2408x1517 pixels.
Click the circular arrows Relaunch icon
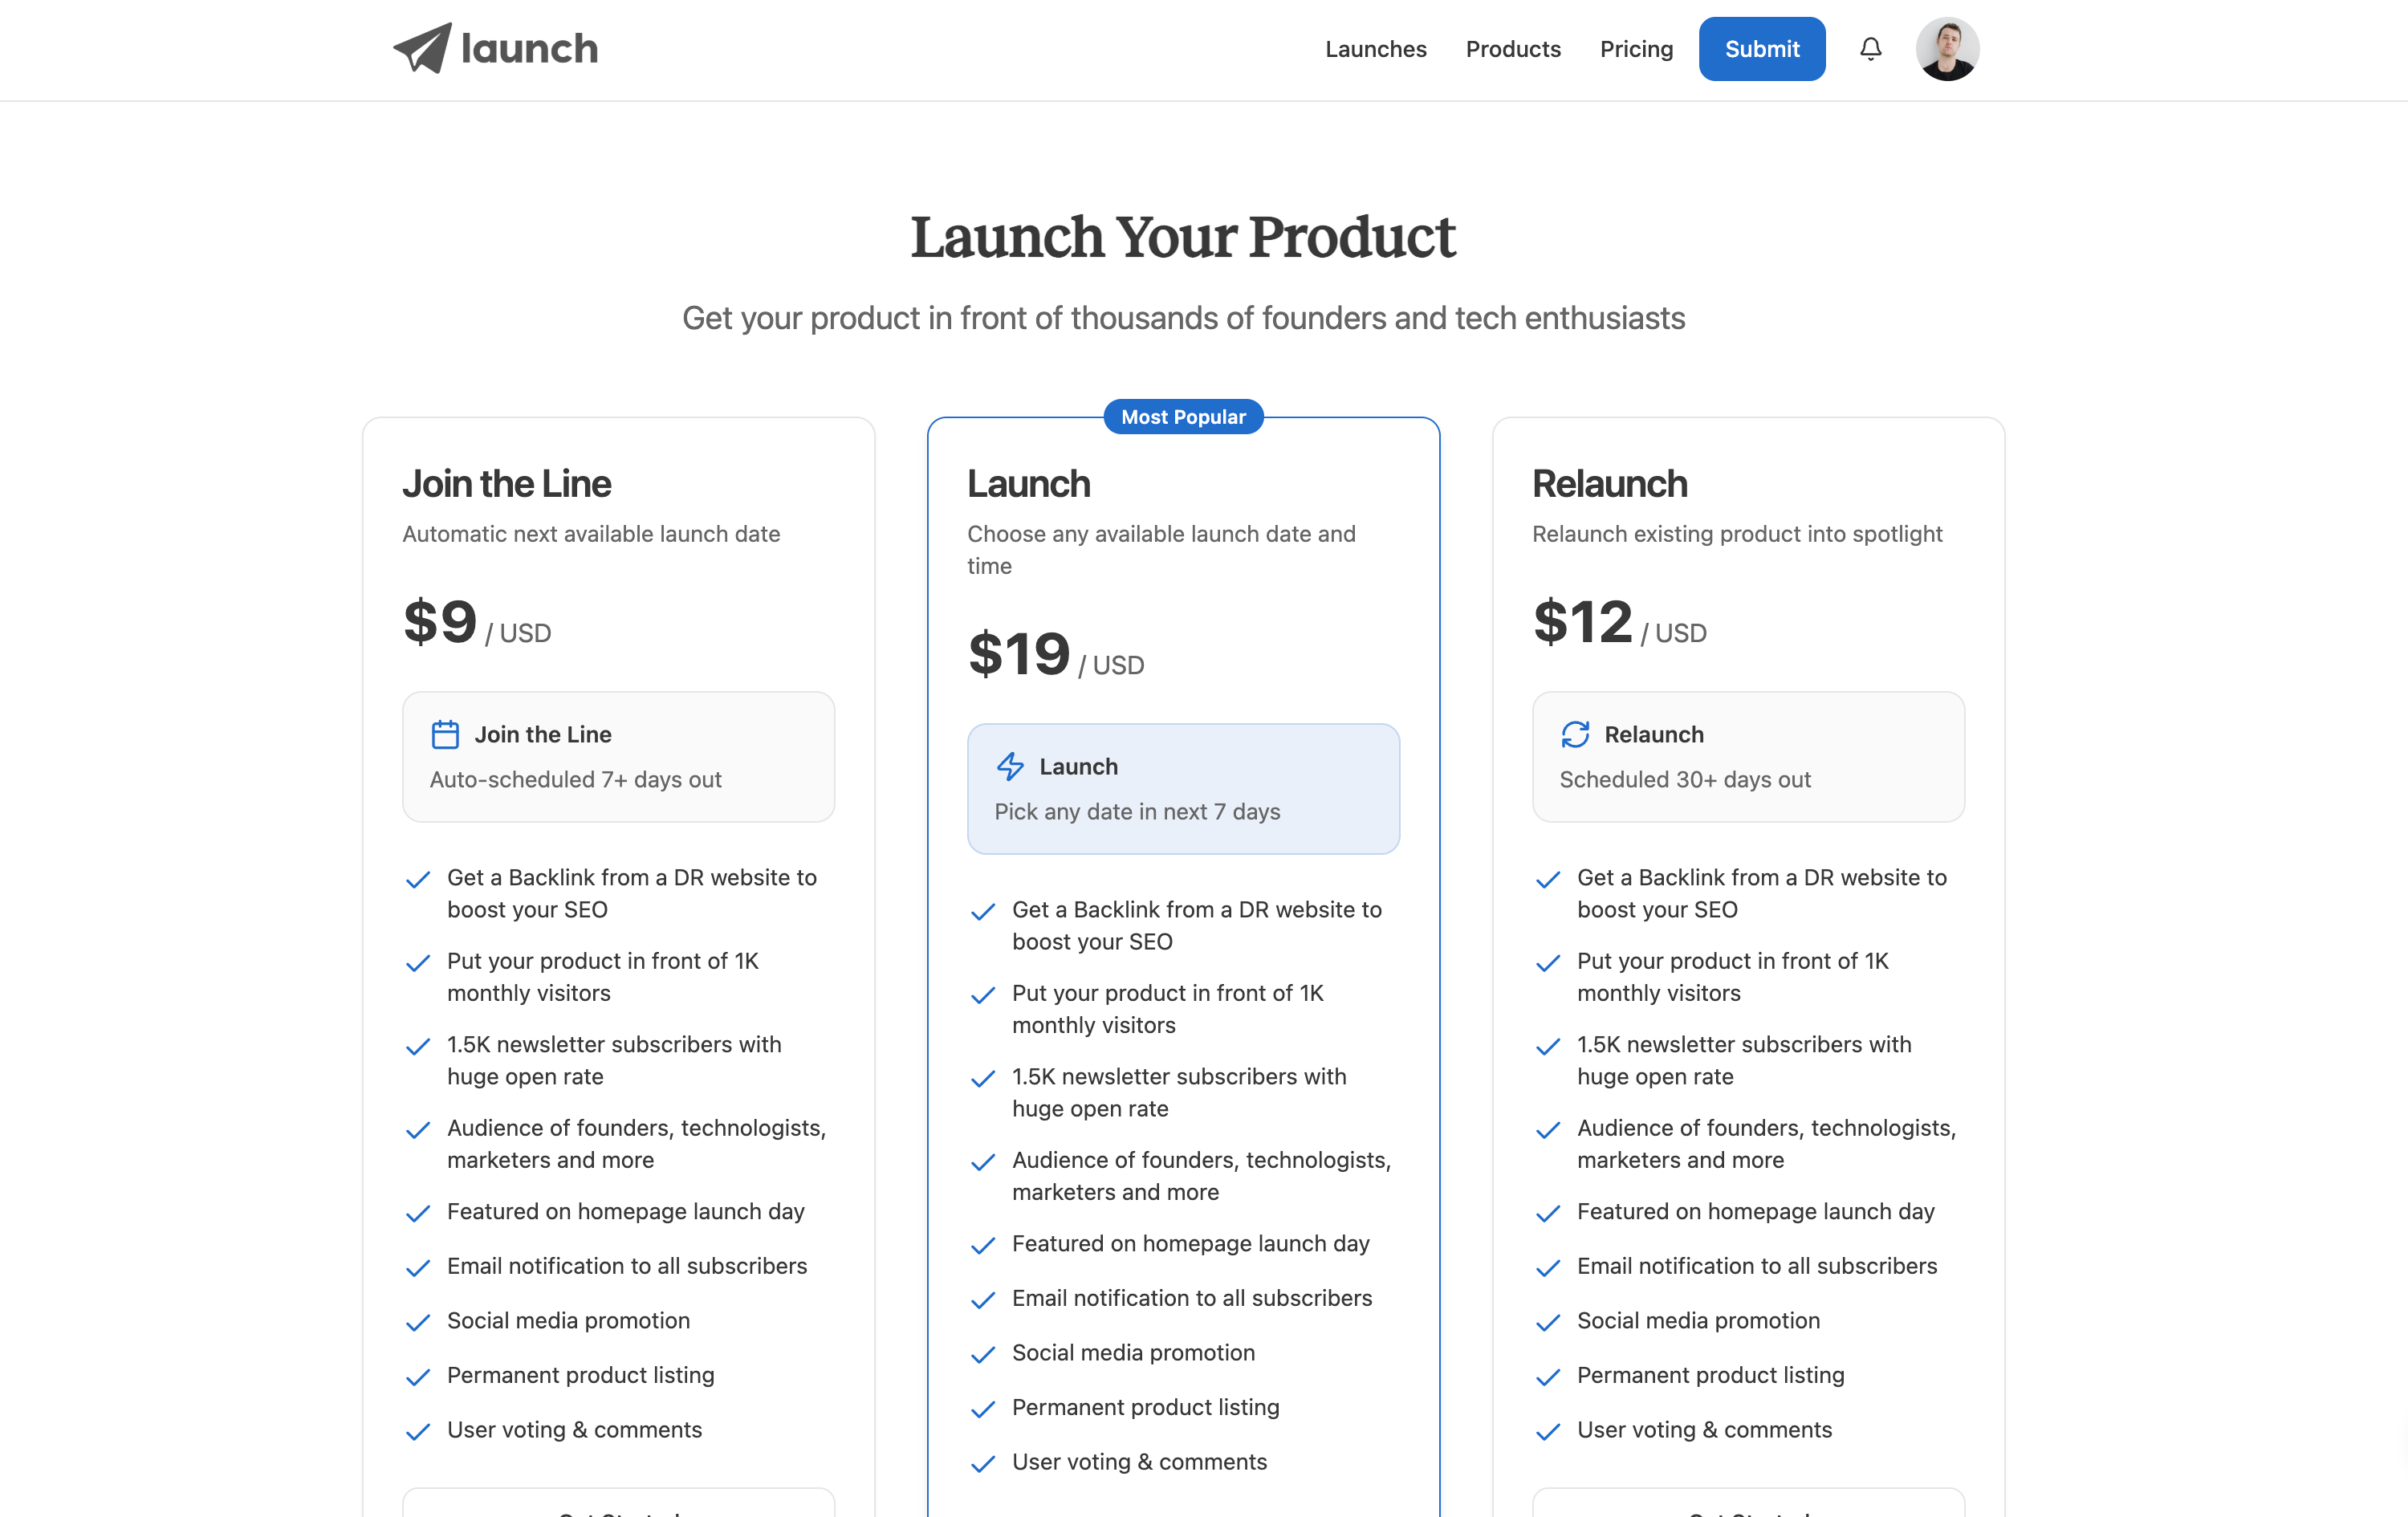(1575, 735)
